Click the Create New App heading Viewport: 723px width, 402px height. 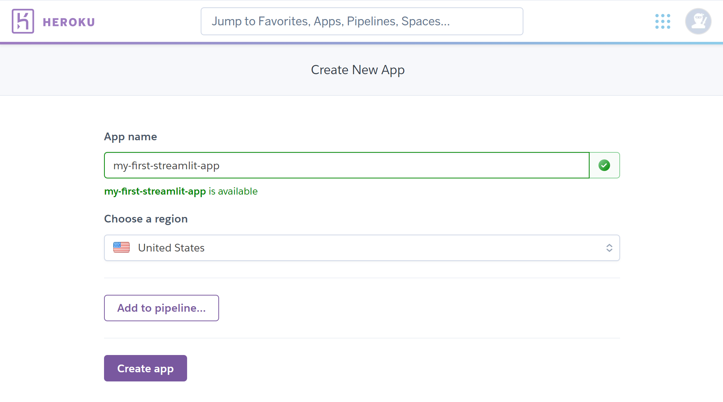[x=358, y=70]
